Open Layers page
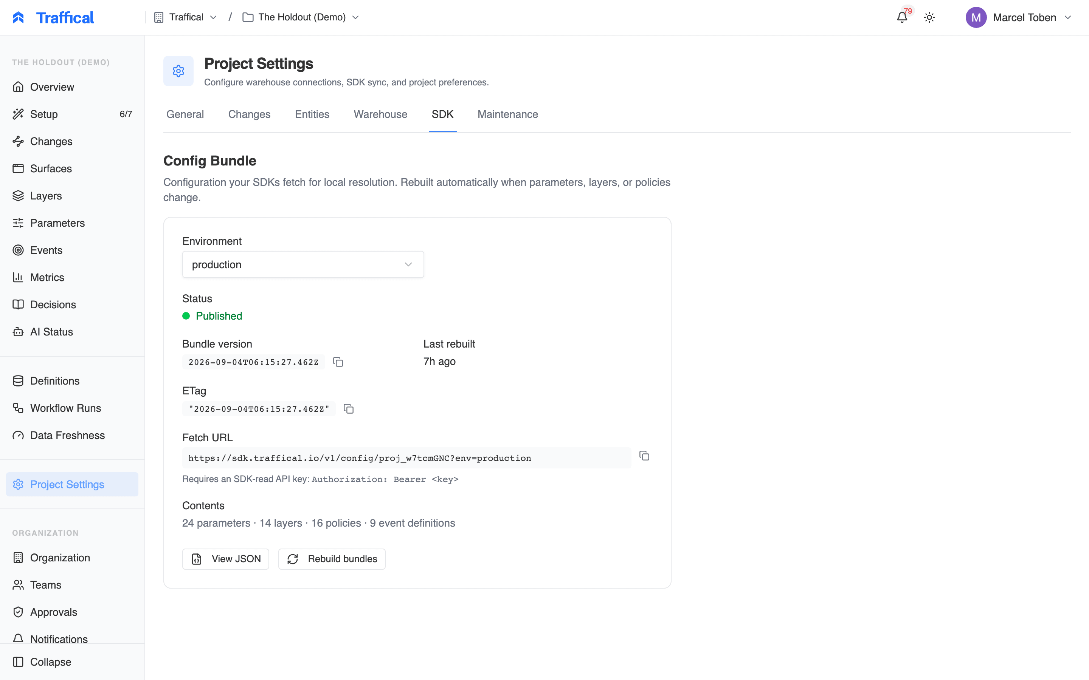The width and height of the screenshot is (1089, 680). 73,196
